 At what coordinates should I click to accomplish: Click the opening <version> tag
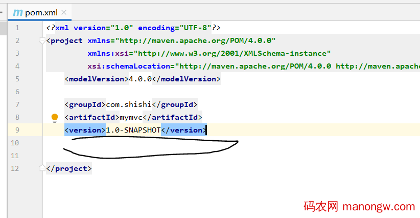pyautogui.click(x=85, y=130)
